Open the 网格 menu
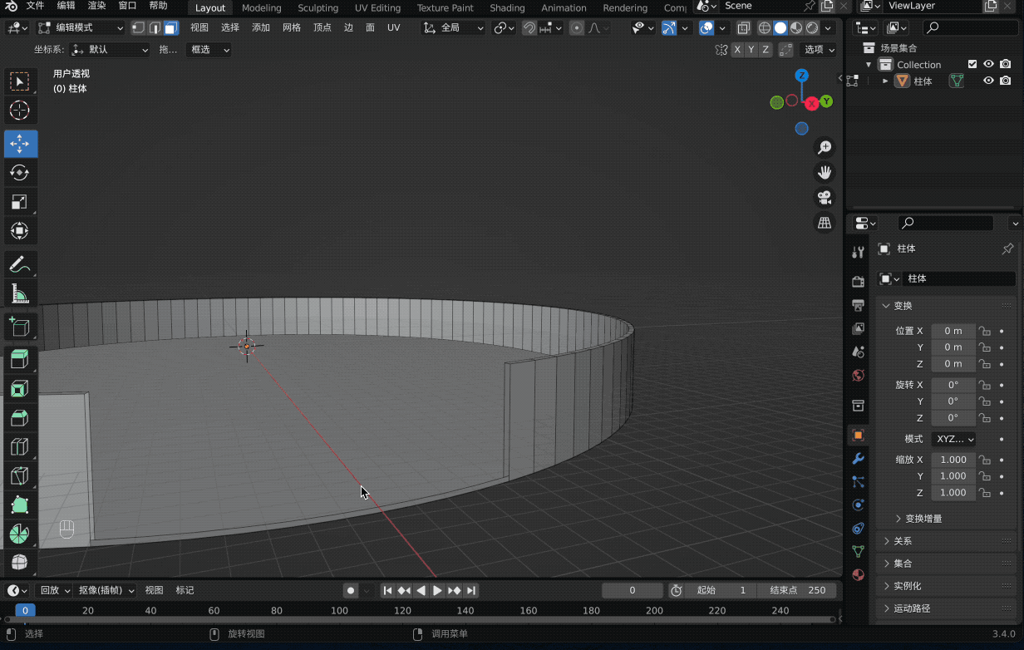 coord(292,27)
